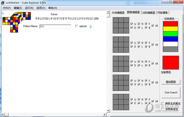Screen dimensions: 184x117
Task: Uncheck B in the third pattern row
Action: [x=146, y=65]
